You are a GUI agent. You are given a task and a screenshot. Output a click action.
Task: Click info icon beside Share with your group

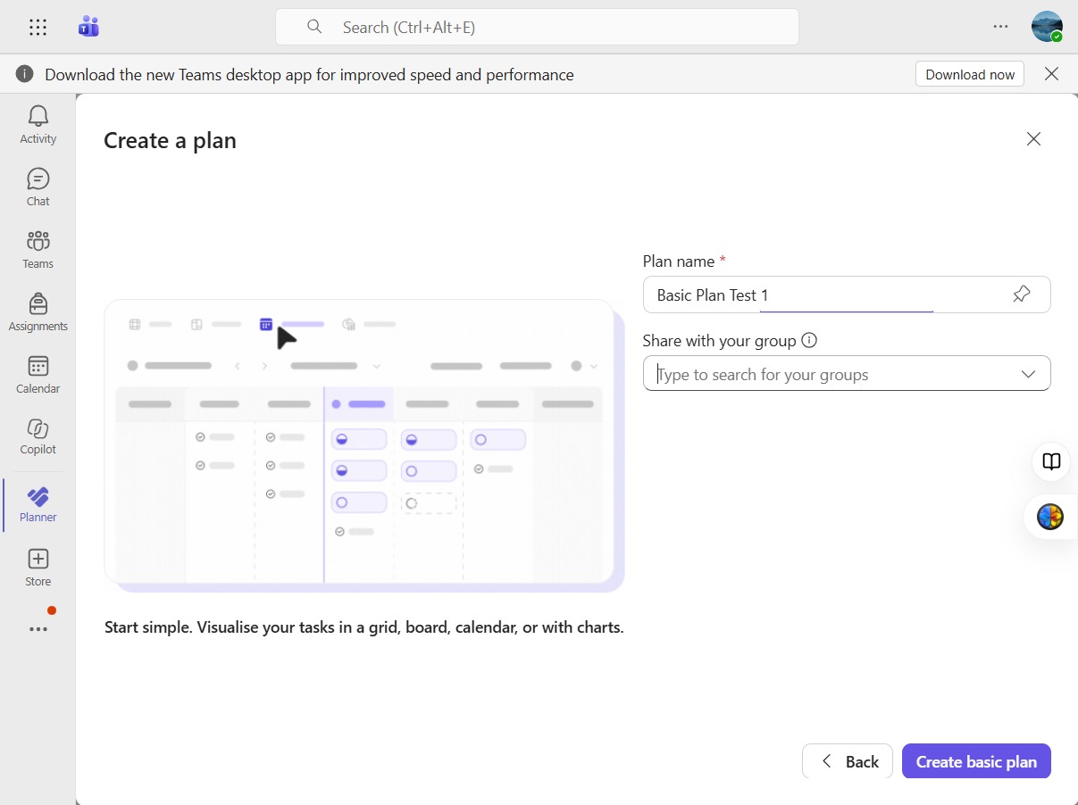pyautogui.click(x=809, y=340)
